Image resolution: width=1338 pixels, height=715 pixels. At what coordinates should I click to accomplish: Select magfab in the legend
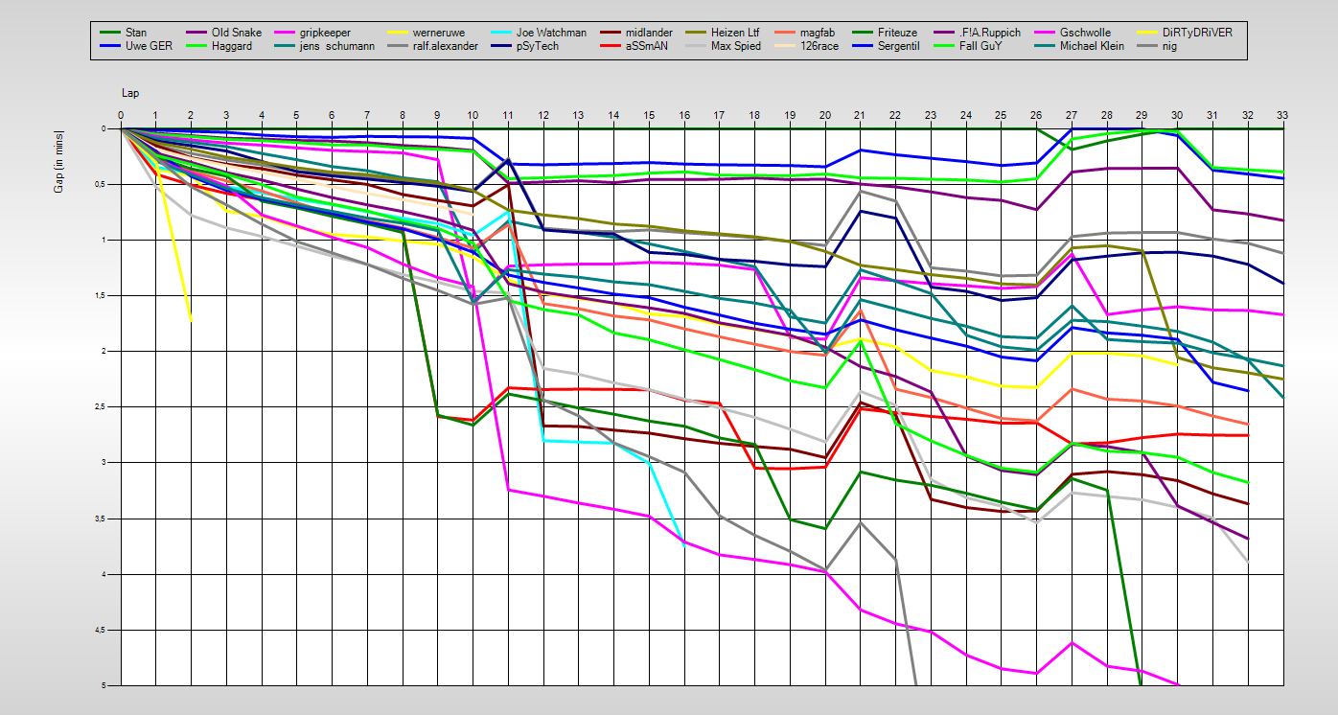click(x=818, y=33)
